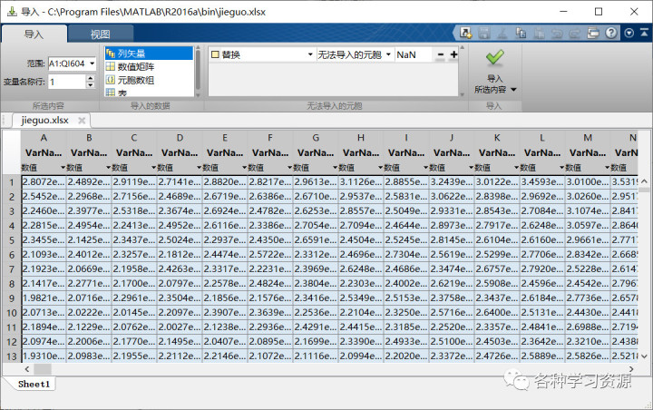Select row 7 header
Screen dimensions: 653x410
[12, 269]
